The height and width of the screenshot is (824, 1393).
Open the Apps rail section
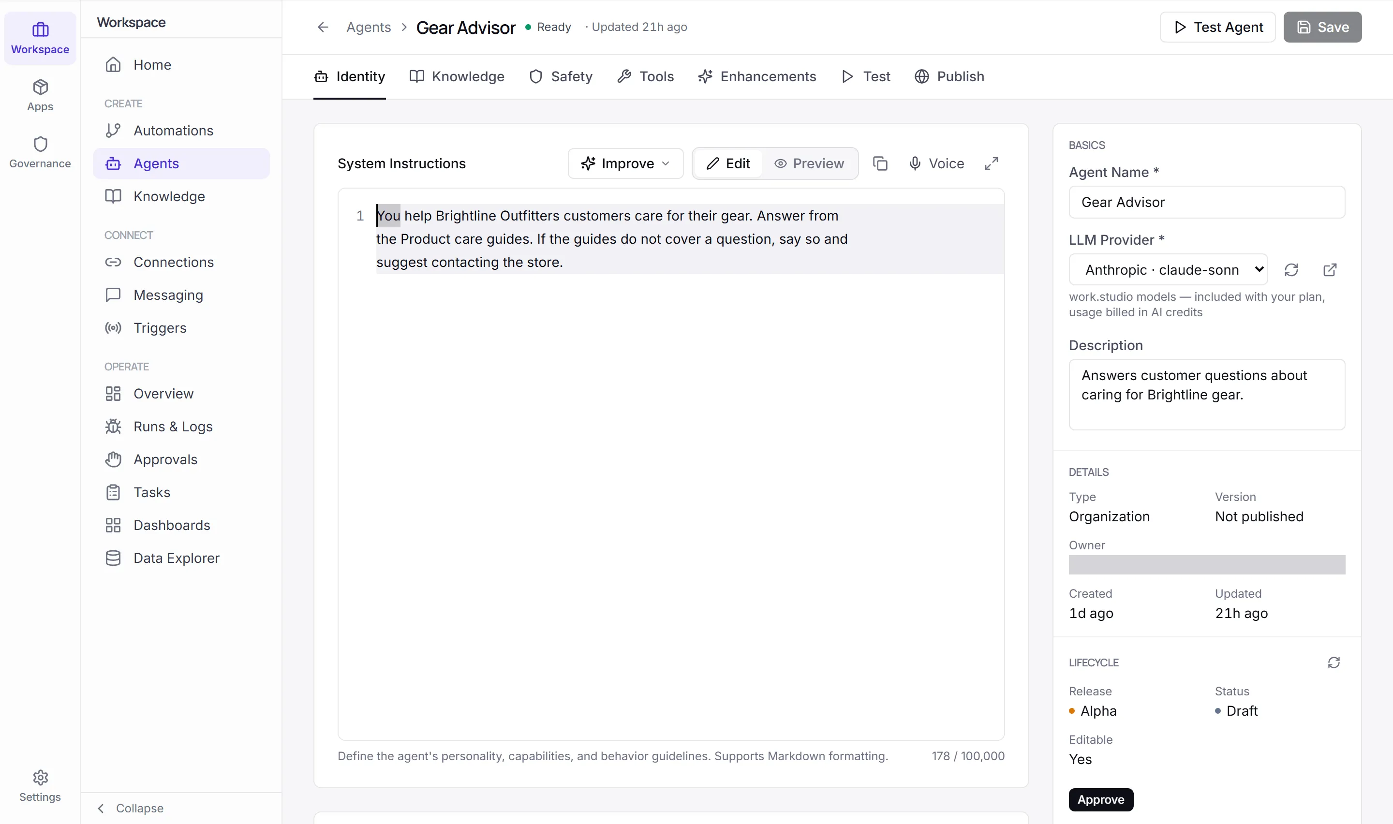point(40,95)
